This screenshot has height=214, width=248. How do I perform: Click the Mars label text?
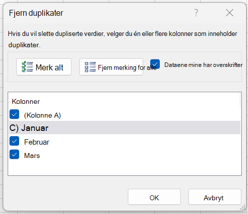pos(32,155)
